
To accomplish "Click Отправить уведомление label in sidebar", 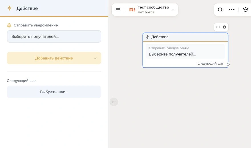I will pyautogui.click(x=36, y=25).
